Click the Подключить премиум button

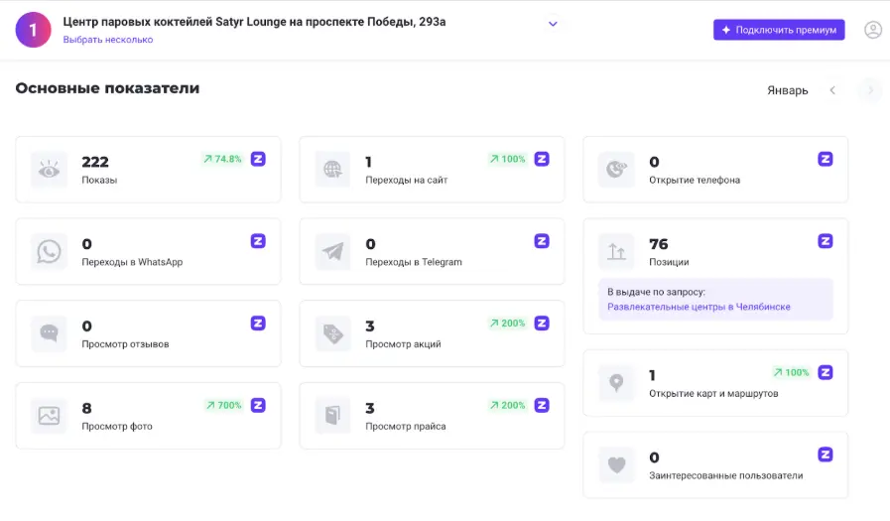coord(779,30)
